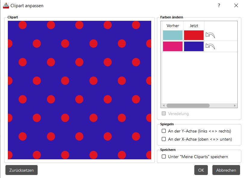Enable mirroring on the X-Achse
This screenshot has height=178, width=244.
coord(164,139)
